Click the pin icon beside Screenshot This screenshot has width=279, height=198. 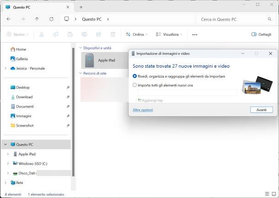68,125
